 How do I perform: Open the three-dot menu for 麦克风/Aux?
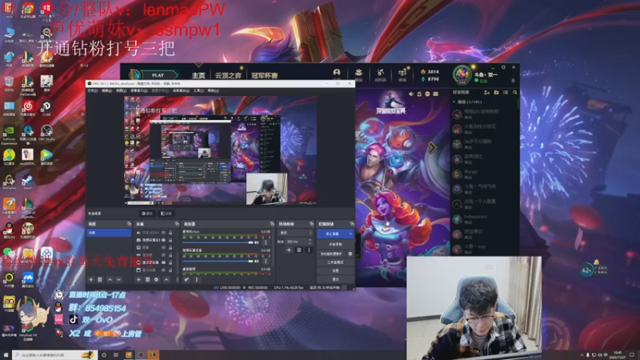266,242
